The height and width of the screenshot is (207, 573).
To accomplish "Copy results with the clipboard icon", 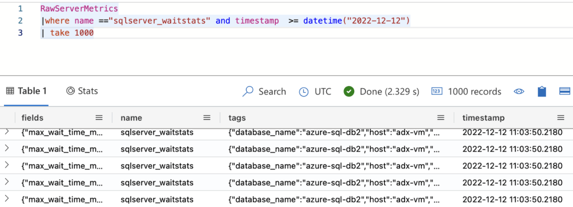I will [x=542, y=92].
